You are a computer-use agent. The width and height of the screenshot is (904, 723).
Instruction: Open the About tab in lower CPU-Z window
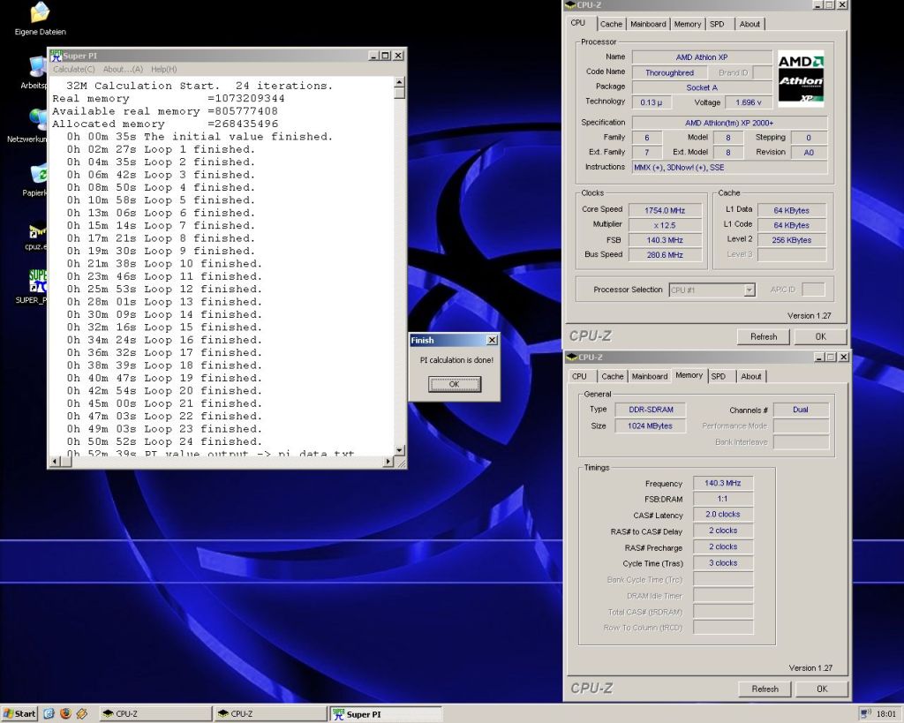pyautogui.click(x=750, y=376)
